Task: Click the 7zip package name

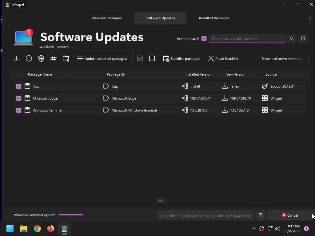Action: (x=36, y=86)
